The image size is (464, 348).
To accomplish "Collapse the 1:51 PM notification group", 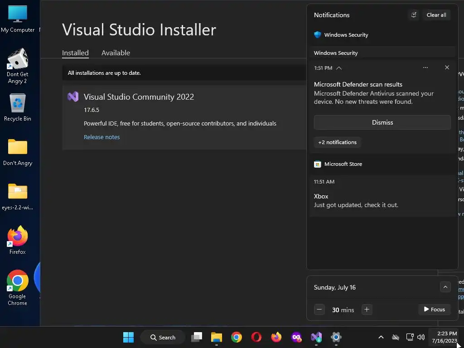I will coord(339,68).
